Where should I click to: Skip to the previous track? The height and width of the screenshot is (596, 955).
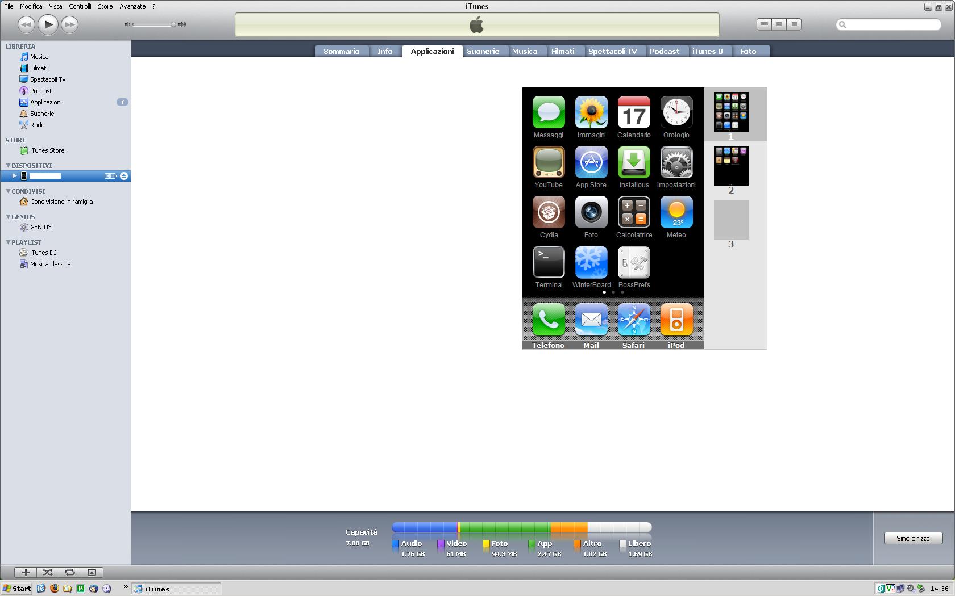coord(26,24)
